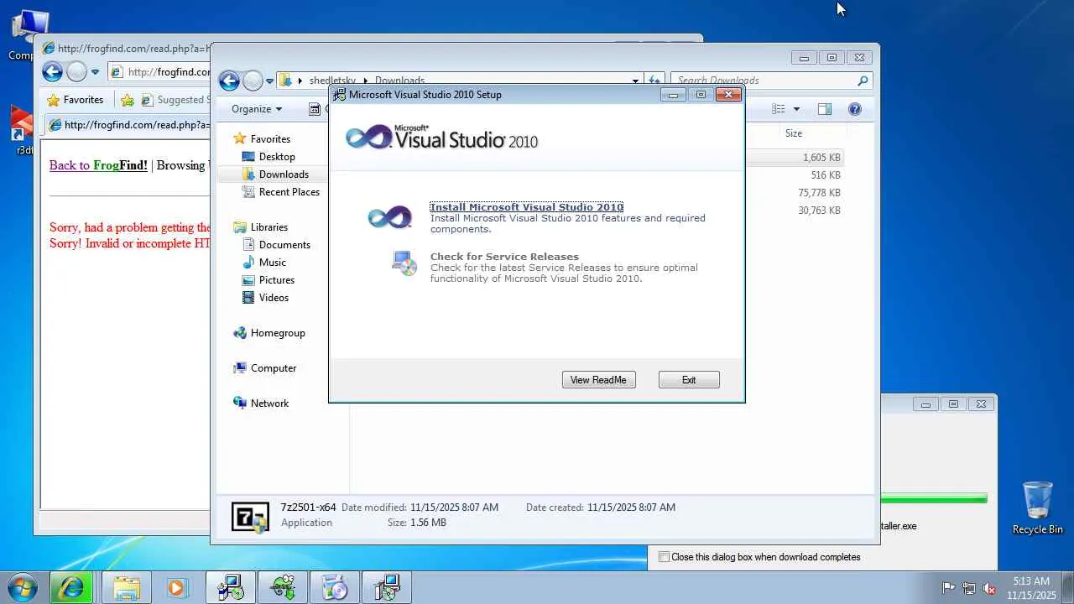Screen dimensions: 1074x604
Task: Click the muted volume tray icon
Action: point(989,588)
